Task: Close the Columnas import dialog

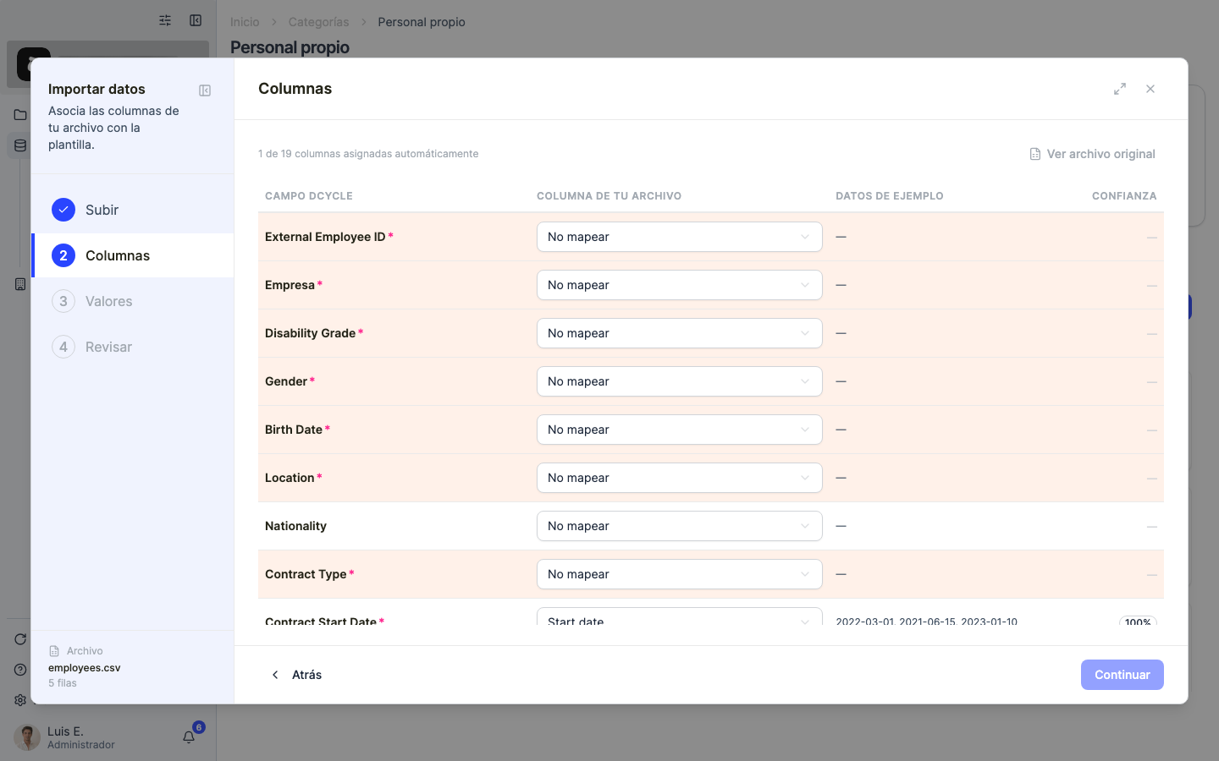Action: (x=1150, y=89)
